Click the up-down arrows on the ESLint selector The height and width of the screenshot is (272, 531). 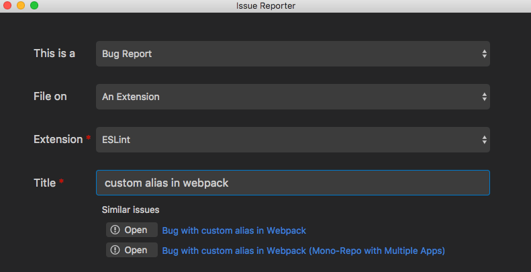[x=484, y=140]
